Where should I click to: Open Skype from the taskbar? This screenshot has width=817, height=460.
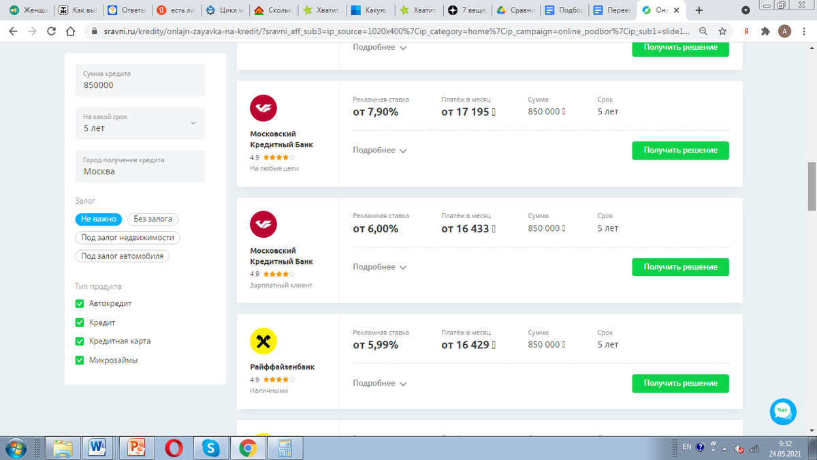[210, 448]
